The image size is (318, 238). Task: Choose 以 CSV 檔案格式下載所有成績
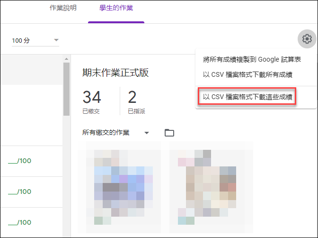pos(247,74)
